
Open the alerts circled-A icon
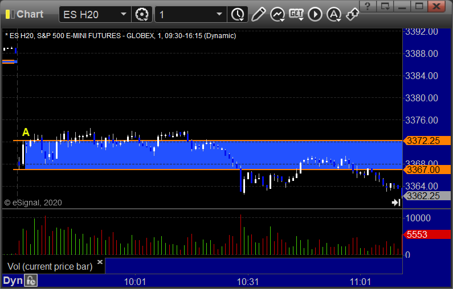click(x=334, y=14)
